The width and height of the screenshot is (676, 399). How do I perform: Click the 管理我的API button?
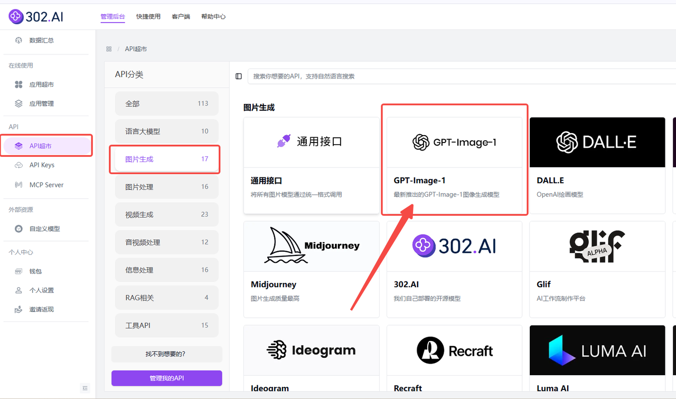coord(167,378)
